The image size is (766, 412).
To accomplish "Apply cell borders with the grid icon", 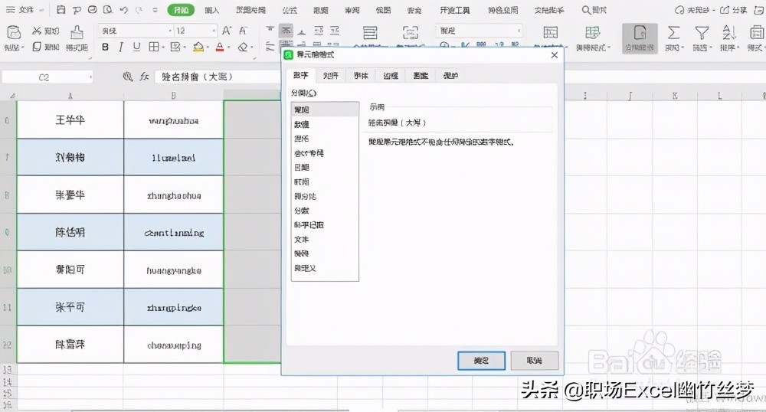I will [153, 47].
